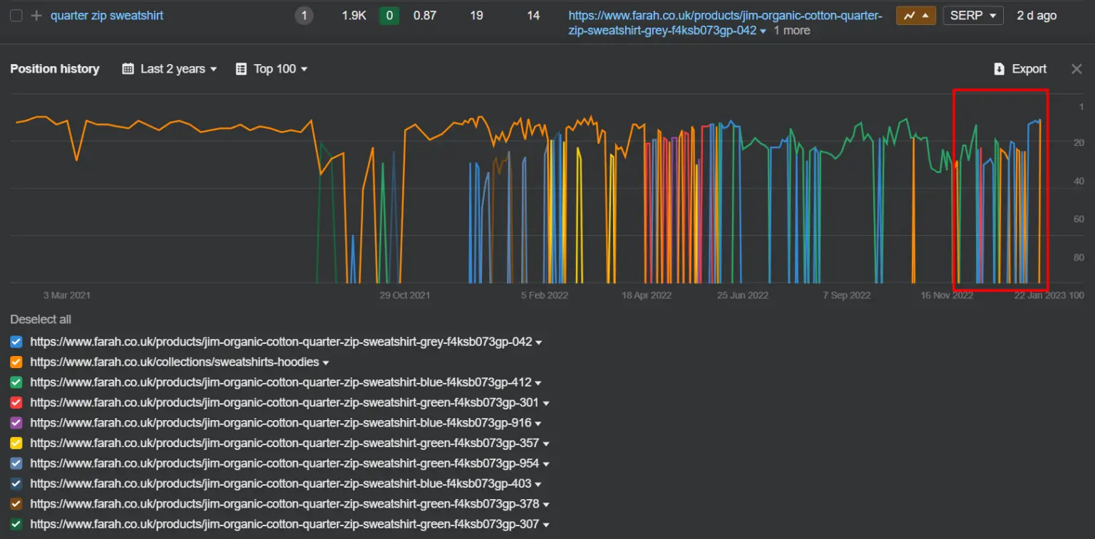Uncheck green-f4ksb073gp-378 URL checkbox
The height and width of the screenshot is (539, 1095).
click(x=16, y=504)
